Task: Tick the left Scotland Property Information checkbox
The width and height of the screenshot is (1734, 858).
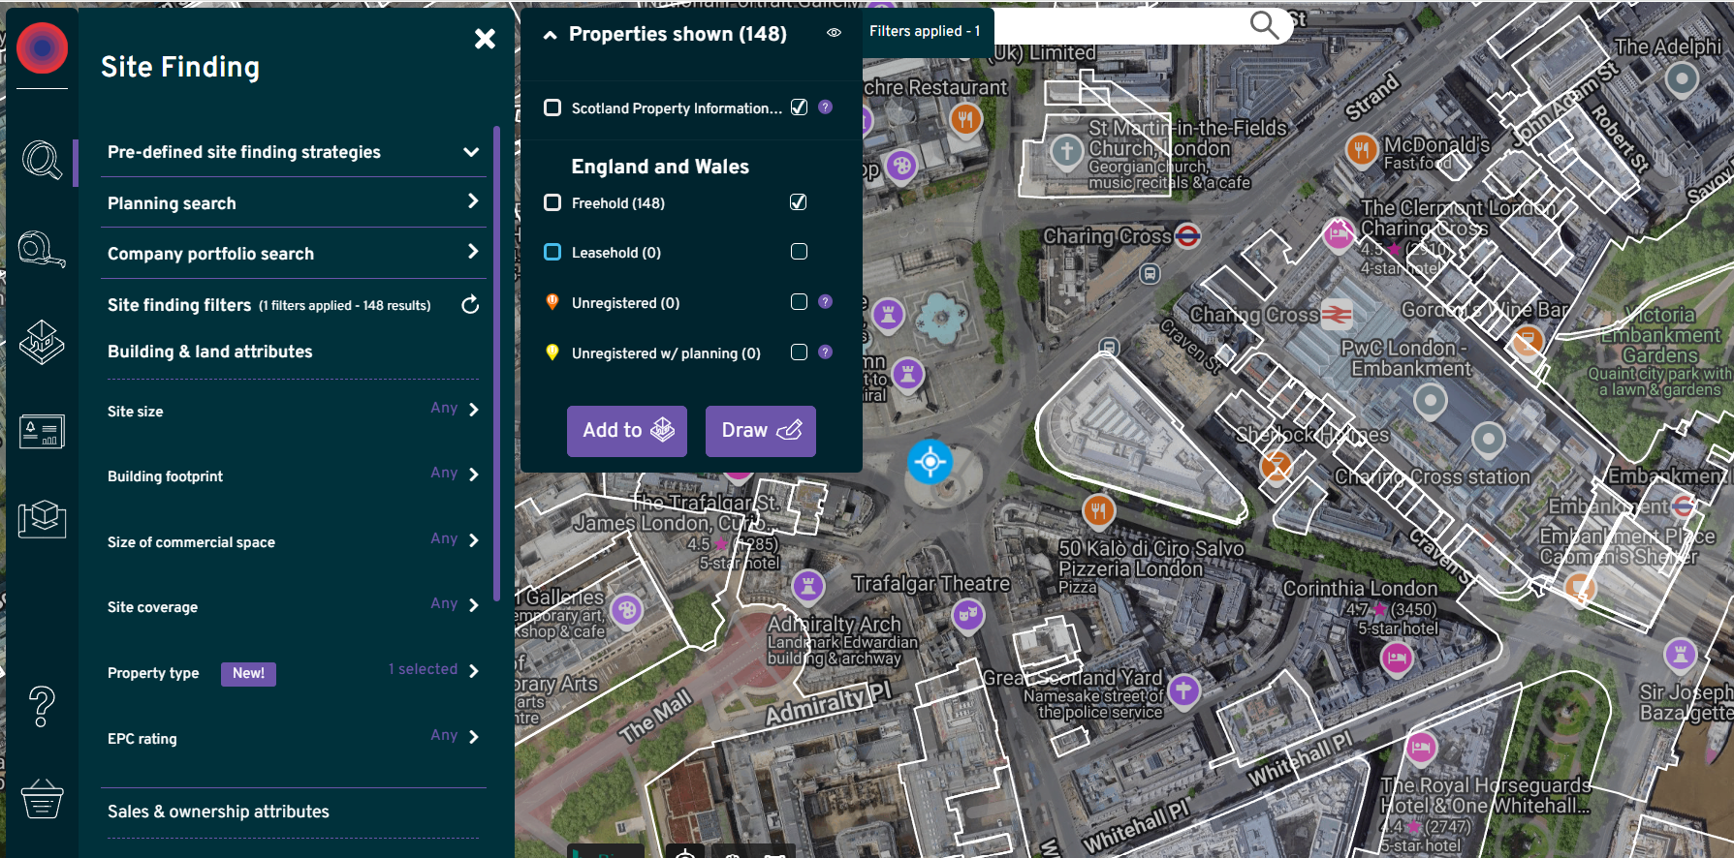Action: pyautogui.click(x=552, y=107)
